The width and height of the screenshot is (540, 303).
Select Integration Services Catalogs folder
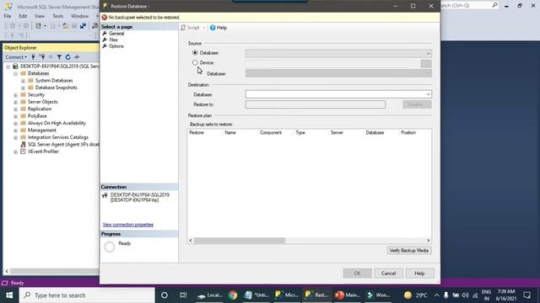[58, 137]
